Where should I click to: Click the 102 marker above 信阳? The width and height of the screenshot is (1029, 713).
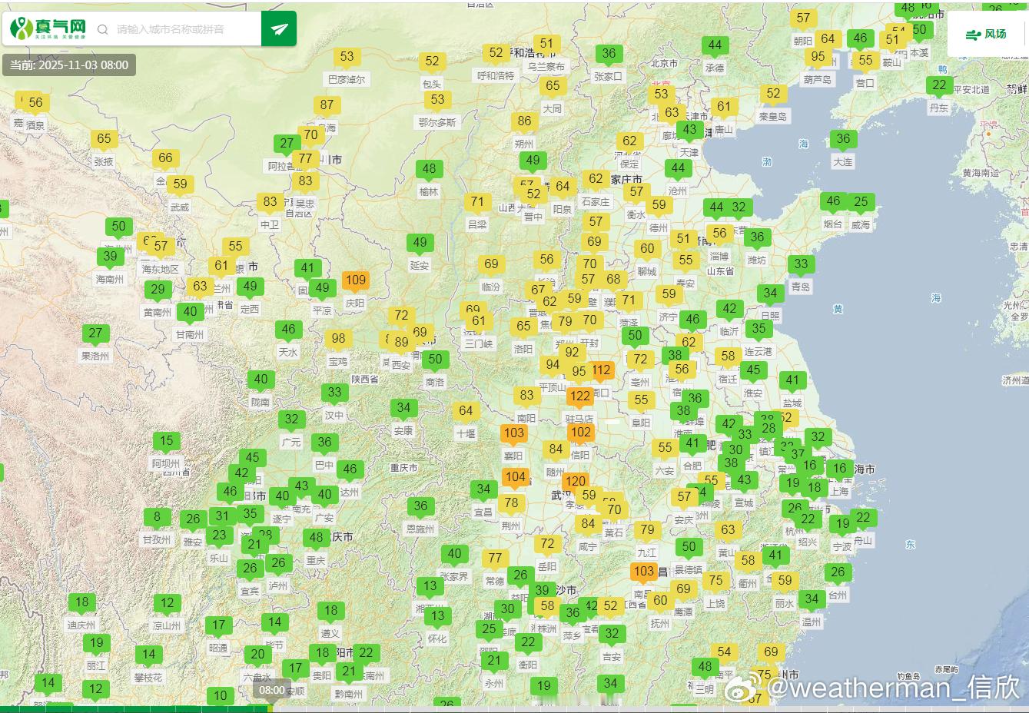click(x=581, y=433)
